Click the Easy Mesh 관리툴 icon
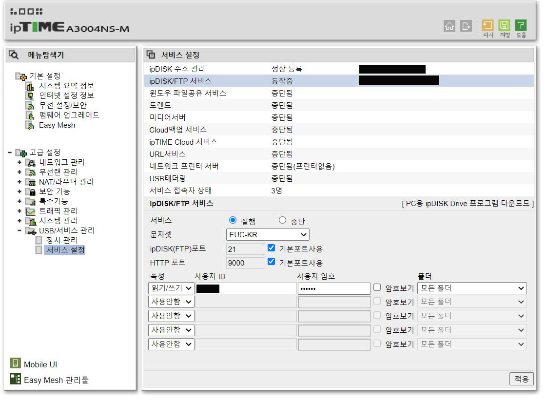The height and width of the screenshot is (400, 546). [15, 379]
